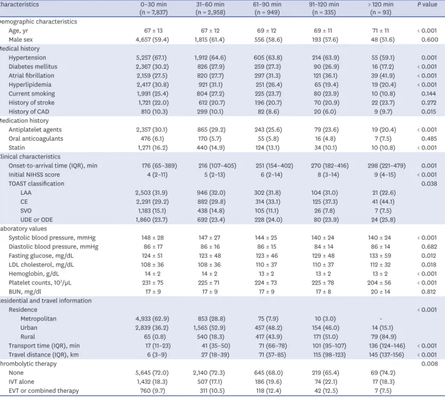Image resolution: width=445 pixels, height=398 pixels.
Task: Click 'EVT or combined therapy' row label
Action: 43,391
